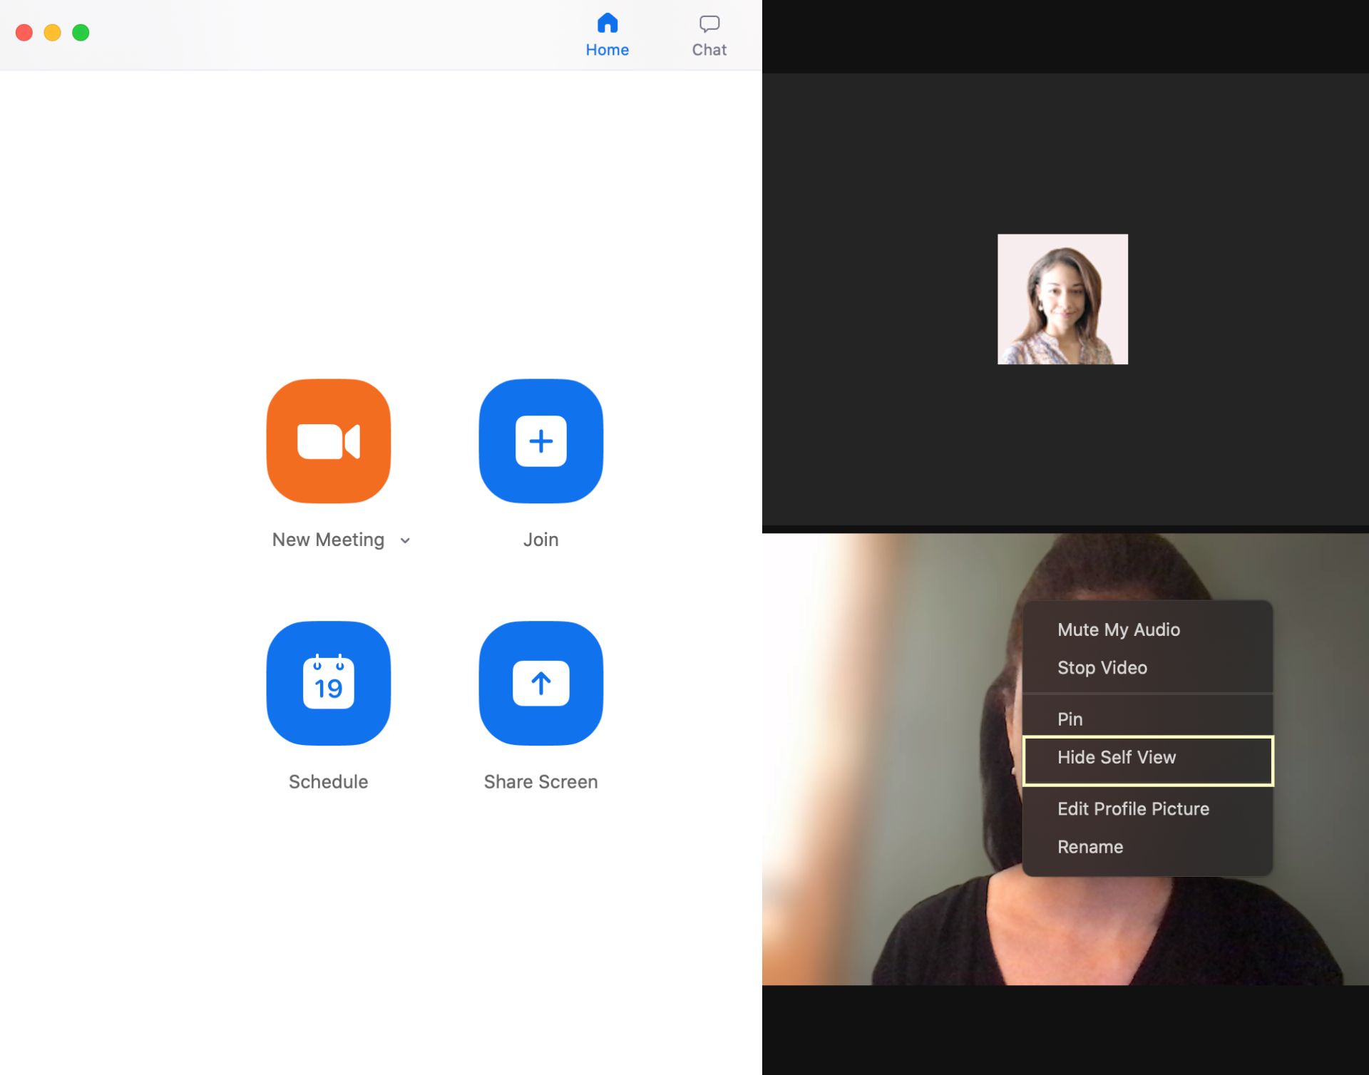Viewport: 1369px width, 1075px height.
Task: Select Edit Profile Picture
Action: coord(1133,808)
